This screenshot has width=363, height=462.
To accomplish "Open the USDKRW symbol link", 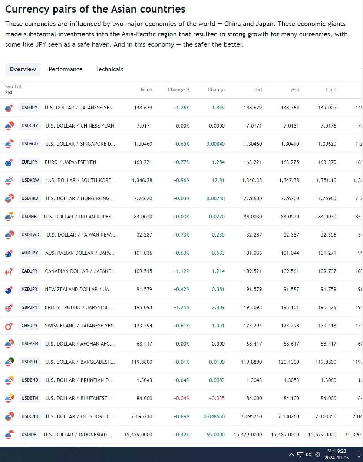I will pos(30,180).
